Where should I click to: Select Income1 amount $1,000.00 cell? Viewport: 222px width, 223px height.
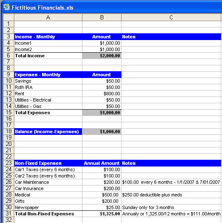[102, 43]
